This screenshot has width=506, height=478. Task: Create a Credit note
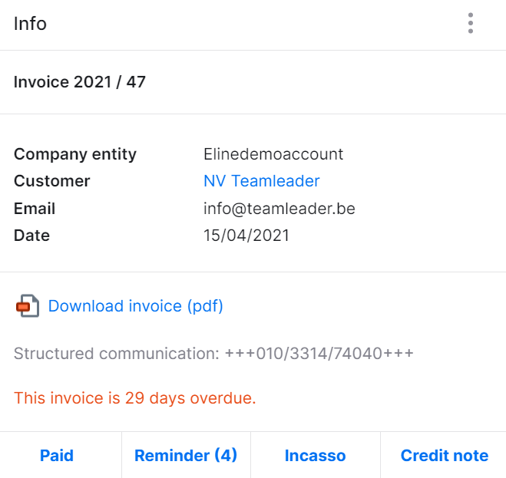pos(444,456)
